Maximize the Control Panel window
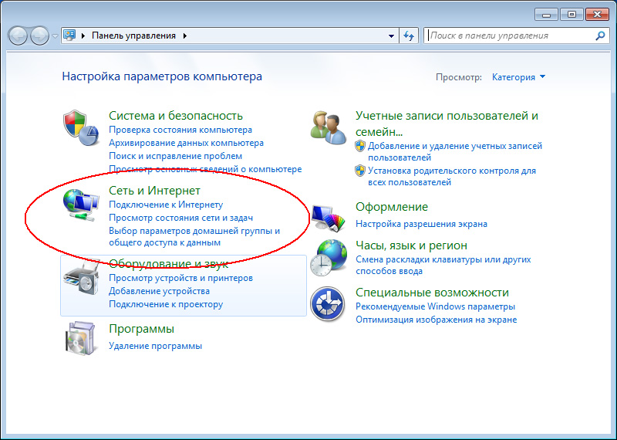 tap(571, 15)
